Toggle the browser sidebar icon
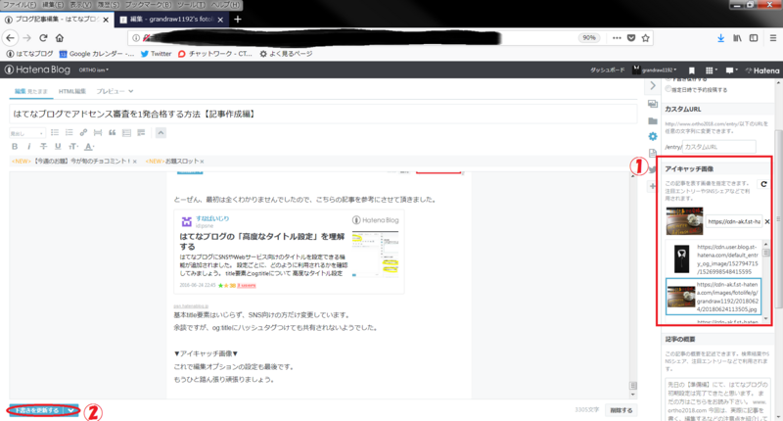Image resolution: width=783 pixels, height=421 pixels. coord(754,38)
